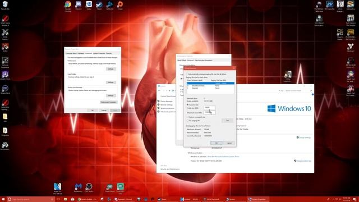This screenshot has width=359, height=202.
Task: Open Task View on the taskbar
Action: click(58, 199)
